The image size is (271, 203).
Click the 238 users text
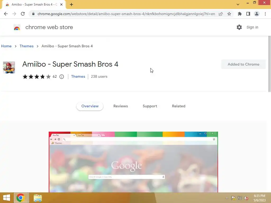coord(99,76)
